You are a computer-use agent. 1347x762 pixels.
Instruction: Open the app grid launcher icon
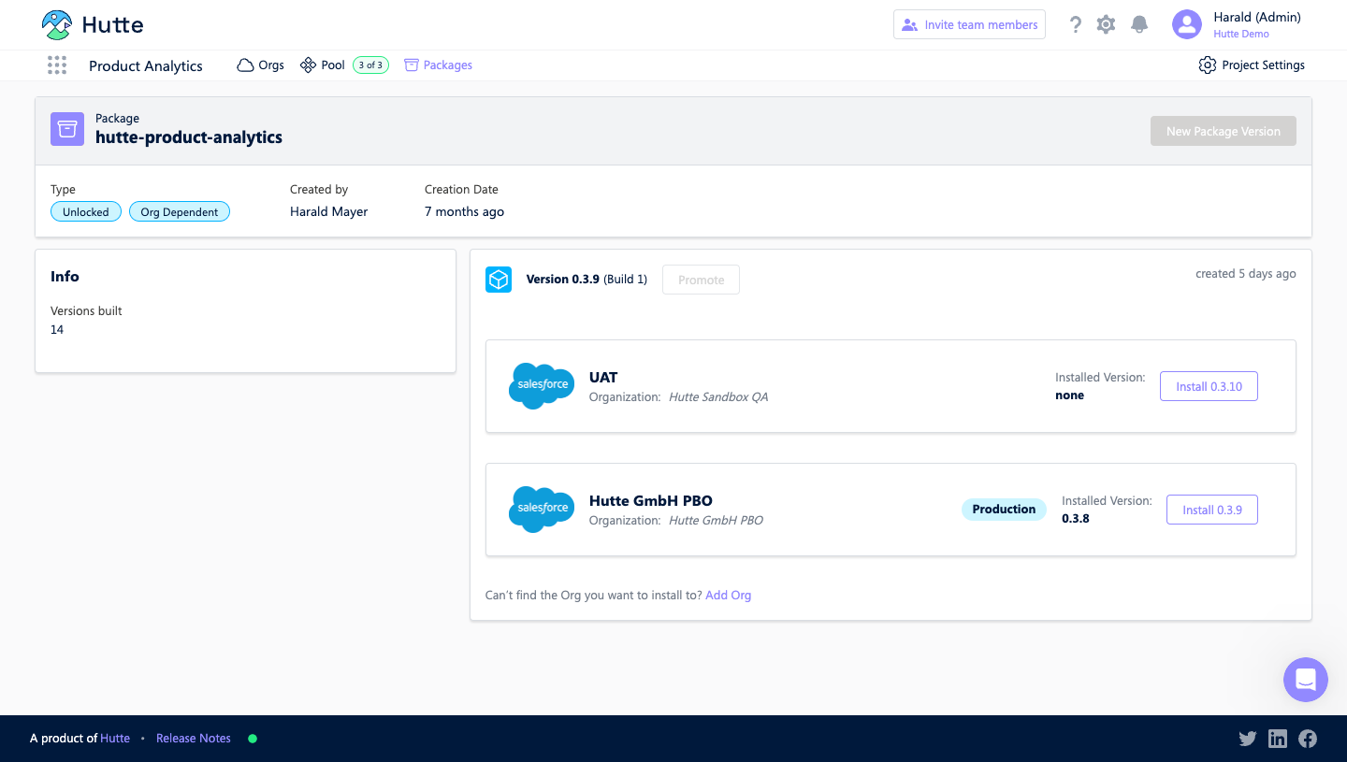57,65
